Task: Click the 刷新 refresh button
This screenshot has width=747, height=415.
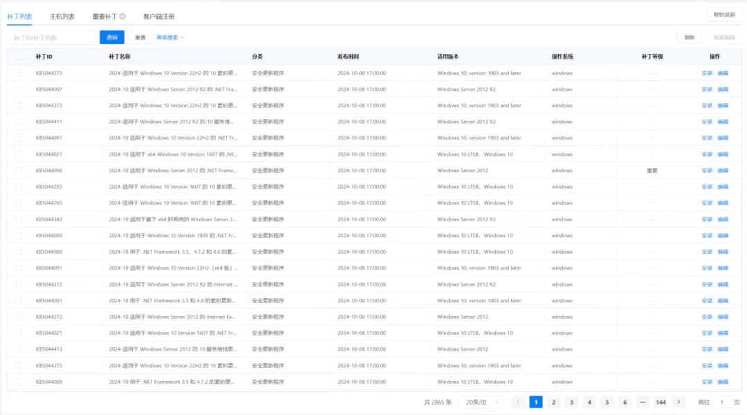Action: [690, 37]
